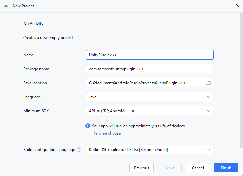Click the Minimum SDK chevron arrow
The width and height of the screenshot is (243, 176).
[208, 111]
